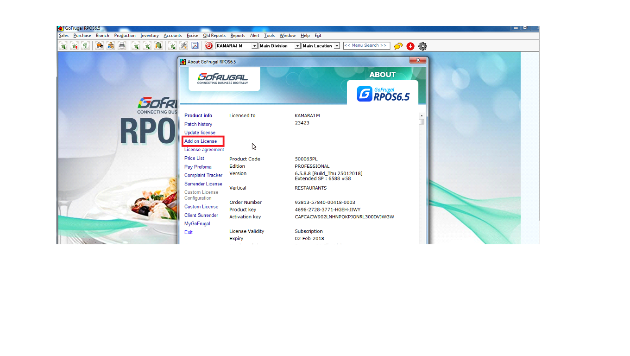This screenshot has width=630, height=356.
Task: Open the Purchase menu
Action: coord(82,36)
